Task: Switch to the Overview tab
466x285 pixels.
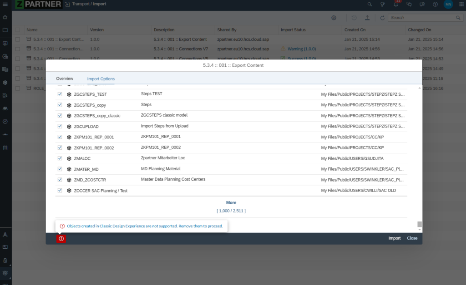Action: [x=65, y=79]
